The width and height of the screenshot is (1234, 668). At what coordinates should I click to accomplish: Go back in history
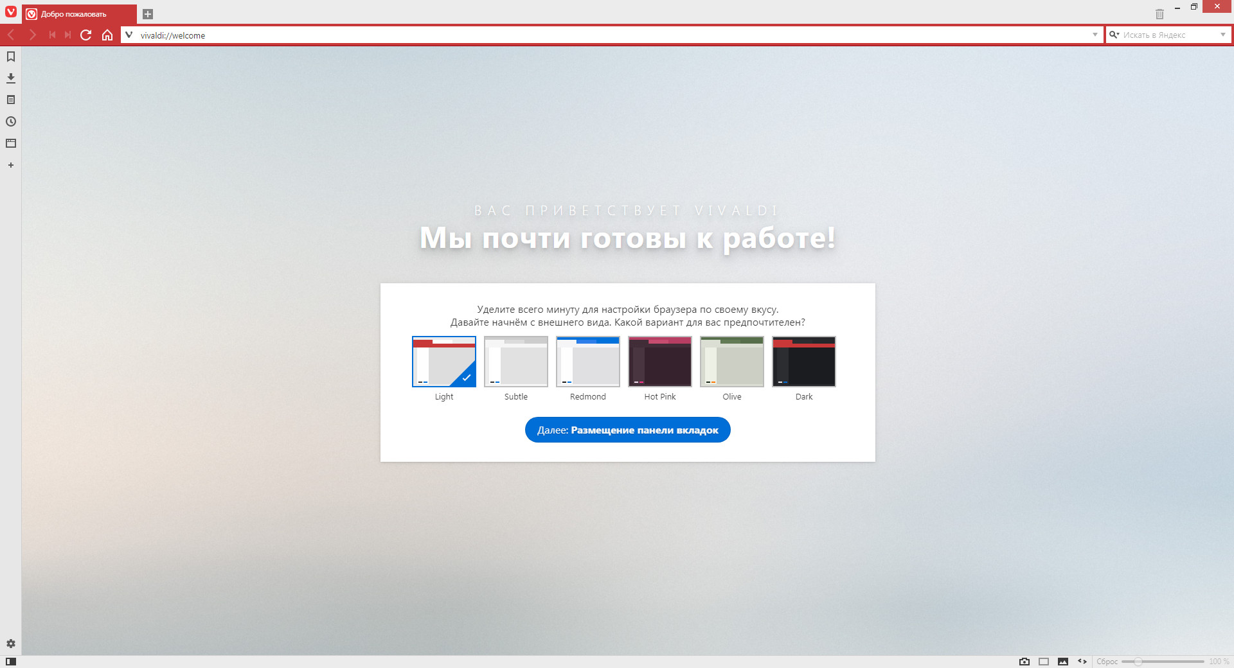point(11,35)
